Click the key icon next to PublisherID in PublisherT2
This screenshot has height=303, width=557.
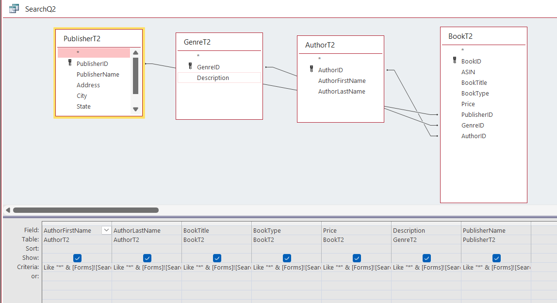70,63
